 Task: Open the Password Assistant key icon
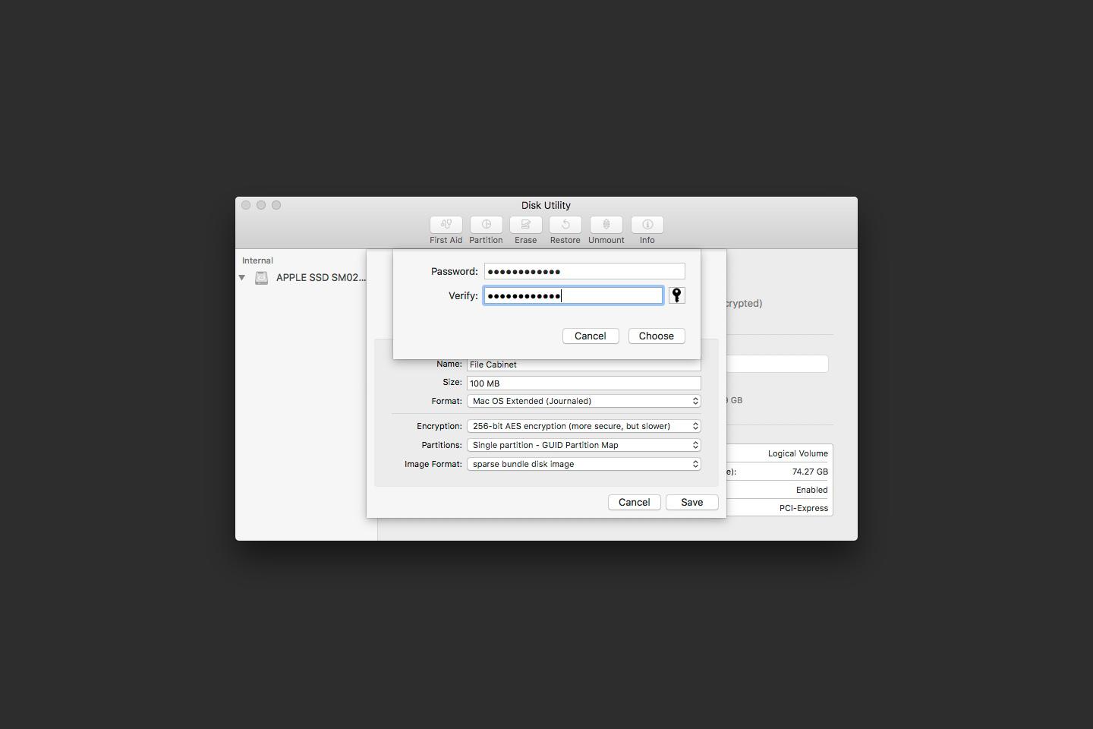pyautogui.click(x=676, y=295)
